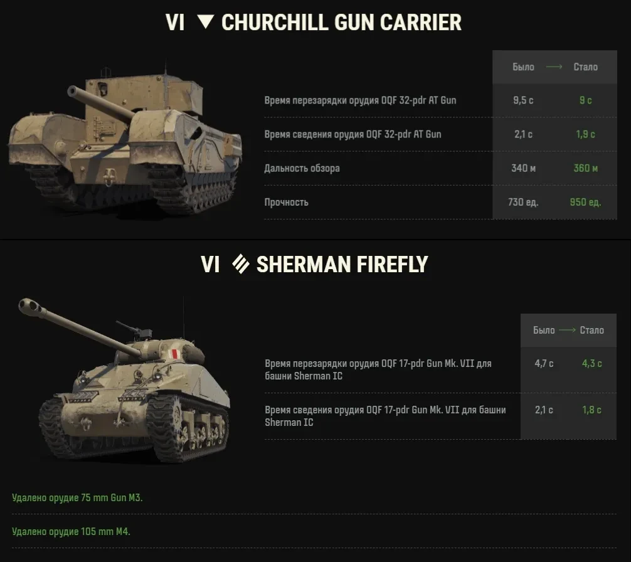
Task: Select the tier VI numeral beside Churchill
Action: tap(175, 23)
